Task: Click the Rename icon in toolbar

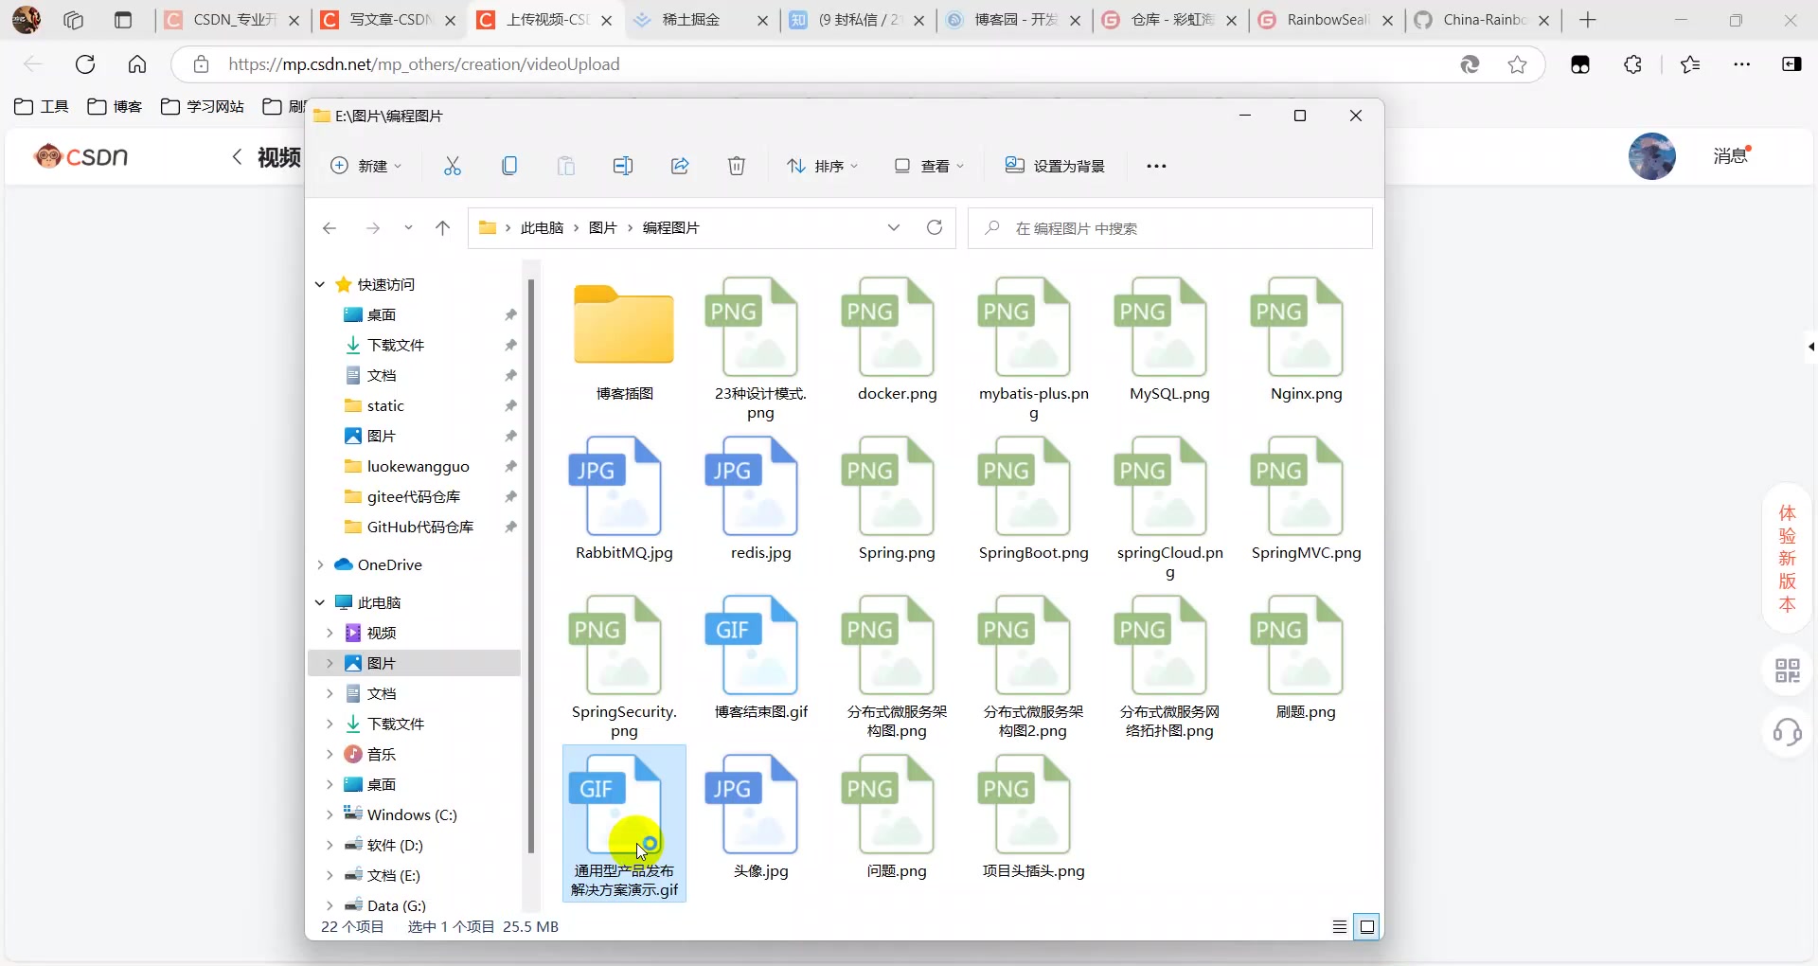Action: coord(622,166)
